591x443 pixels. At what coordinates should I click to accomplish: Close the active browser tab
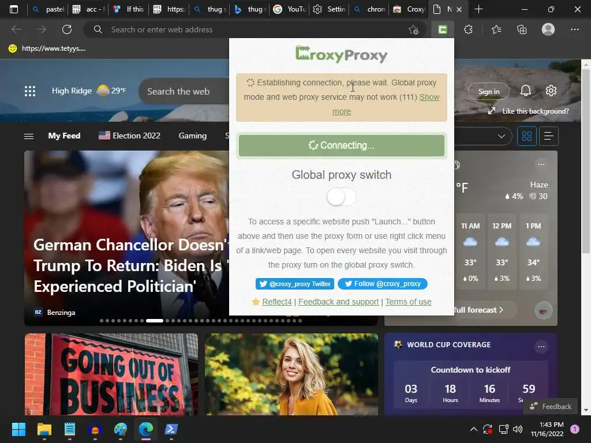coord(459,9)
